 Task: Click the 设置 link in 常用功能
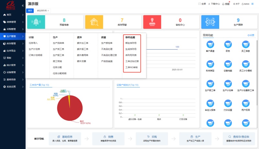click(251, 35)
